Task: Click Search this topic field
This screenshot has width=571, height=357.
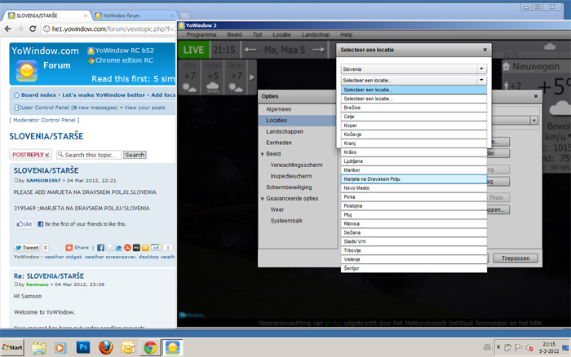Action: (x=89, y=155)
